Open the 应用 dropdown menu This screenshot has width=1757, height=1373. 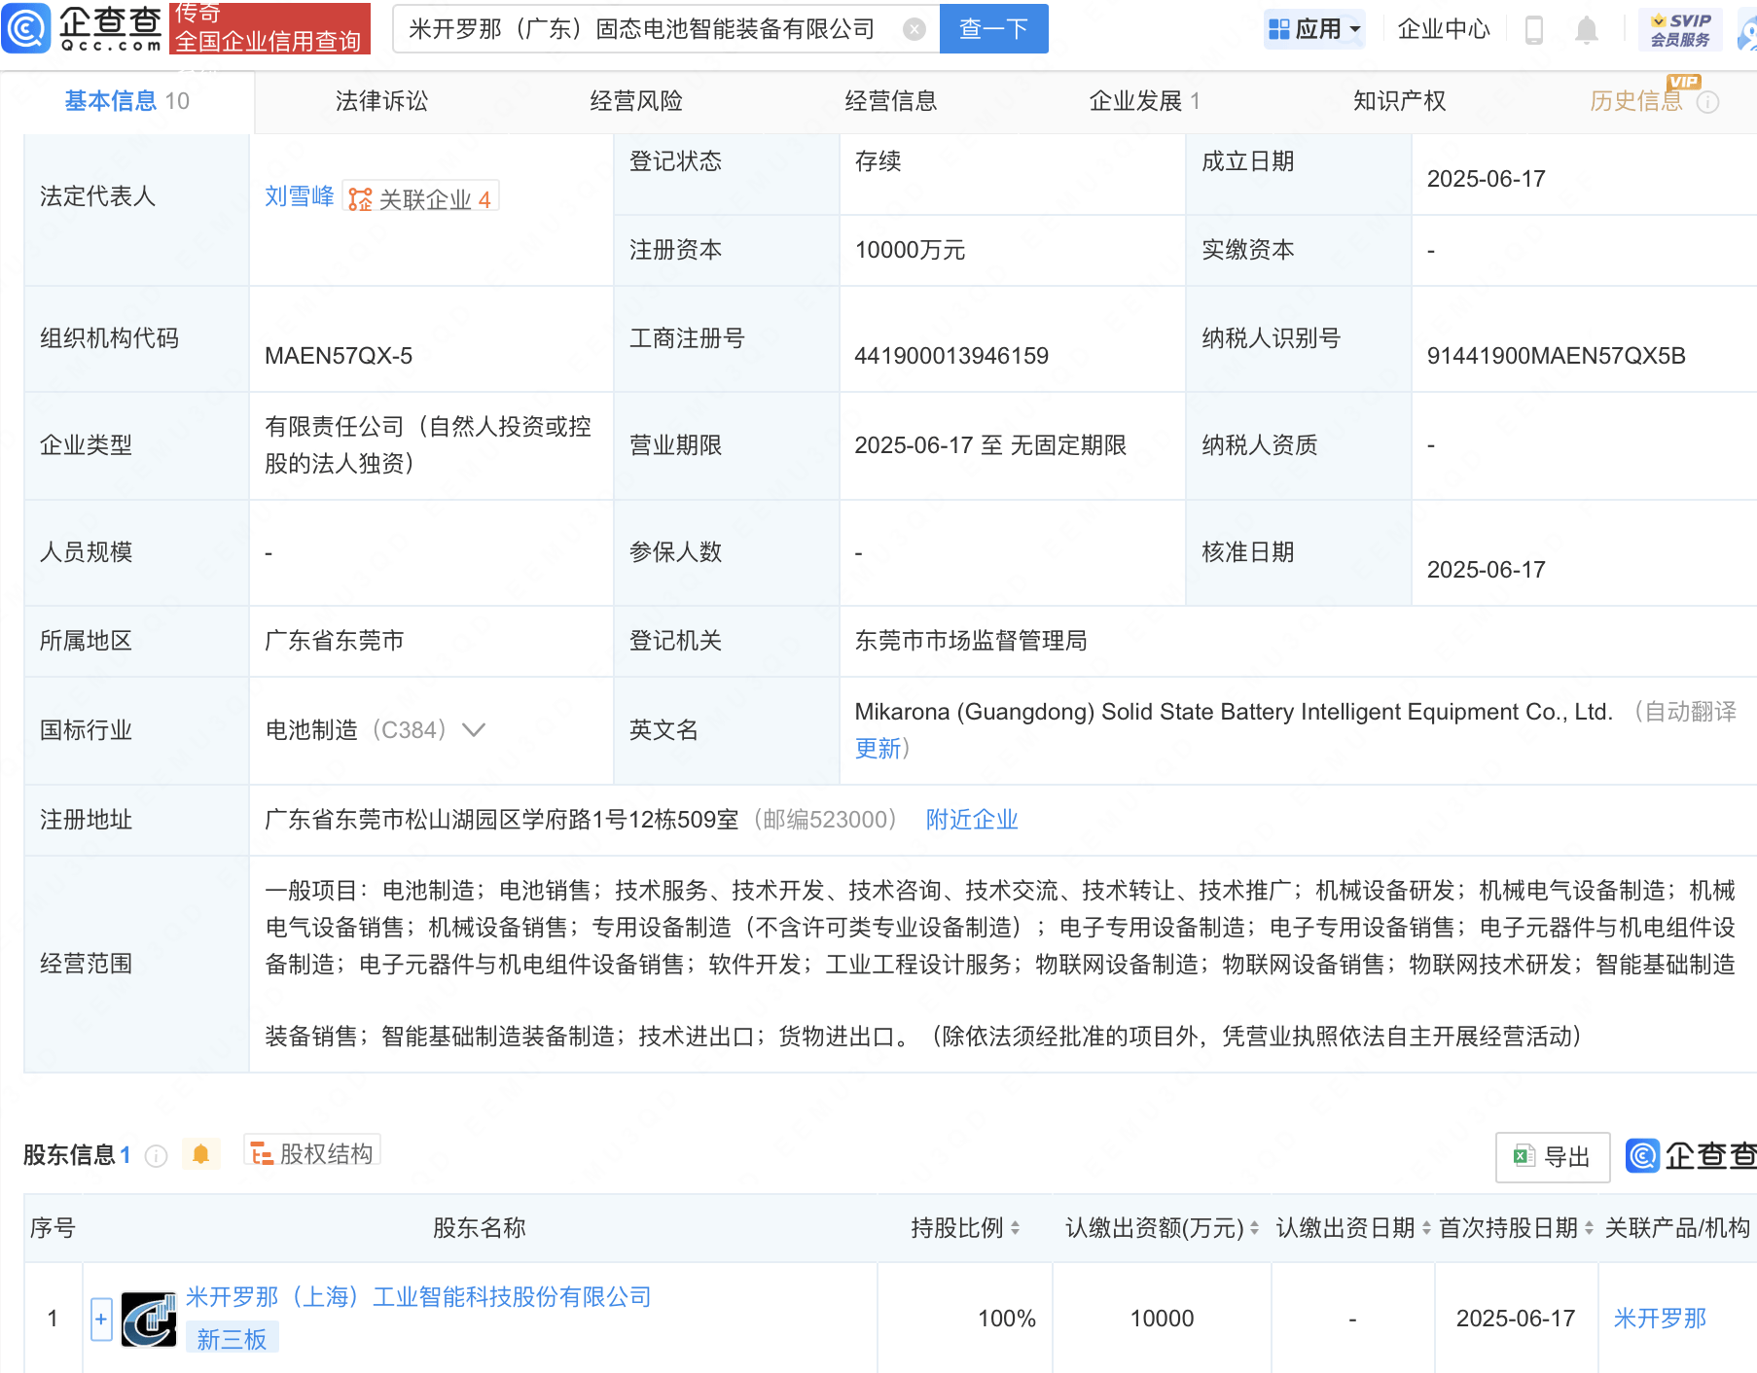click(x=1313, y=29)
